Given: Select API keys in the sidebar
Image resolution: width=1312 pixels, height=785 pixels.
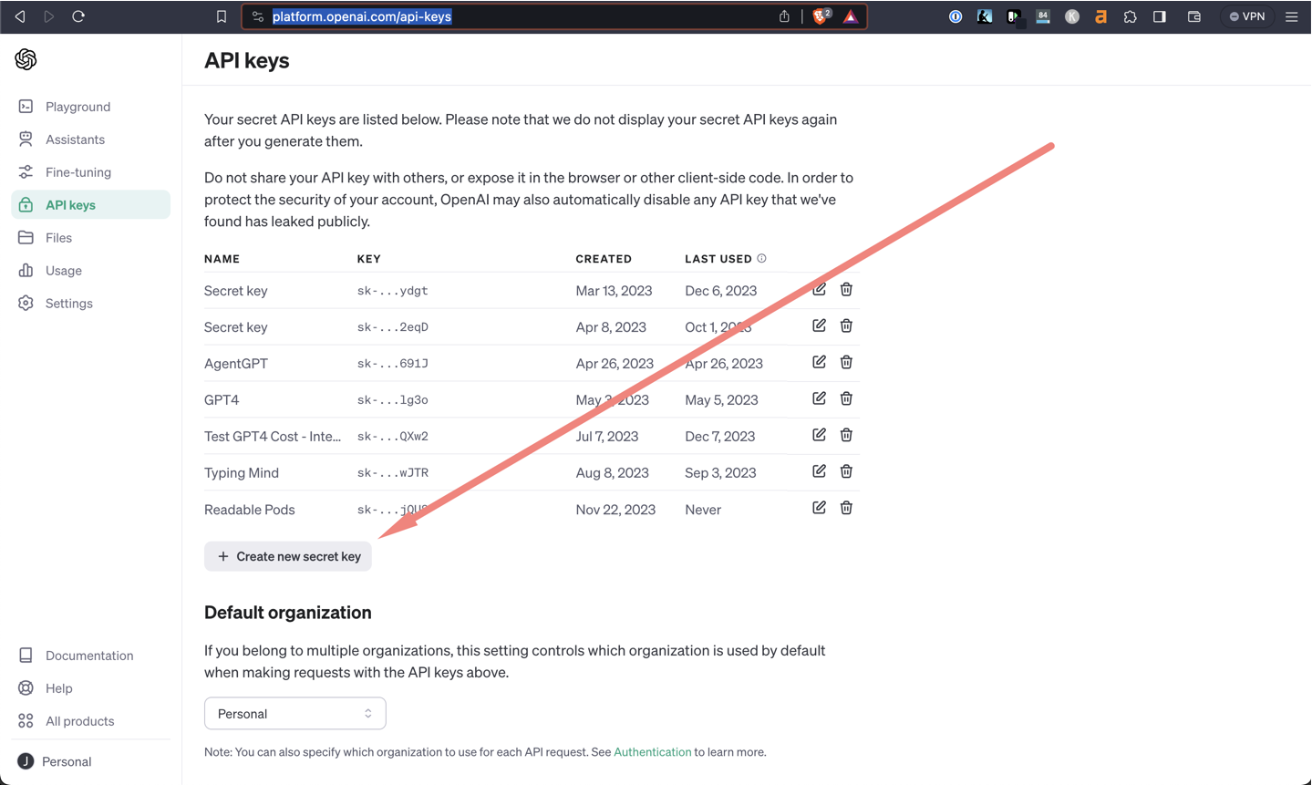Looking at the screenshot, I should tap(90, 205).
